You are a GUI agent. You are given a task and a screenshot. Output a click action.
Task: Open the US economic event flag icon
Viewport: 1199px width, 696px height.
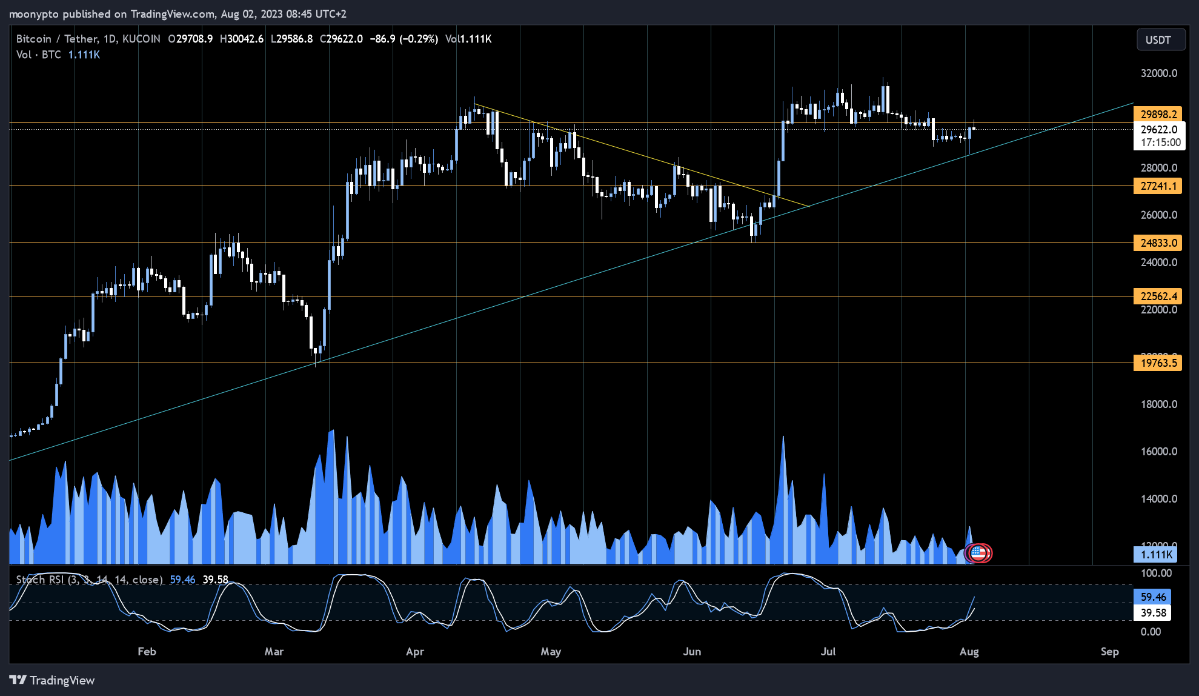[978, 552]
